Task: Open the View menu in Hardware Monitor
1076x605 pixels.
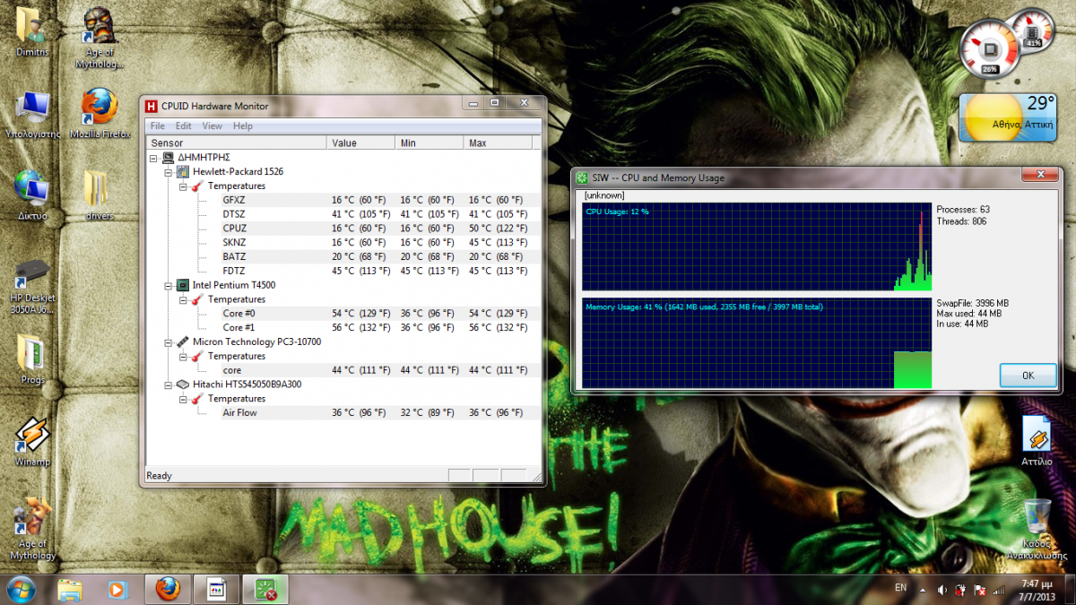Action: pyautogui.click(x=213, y=126)
